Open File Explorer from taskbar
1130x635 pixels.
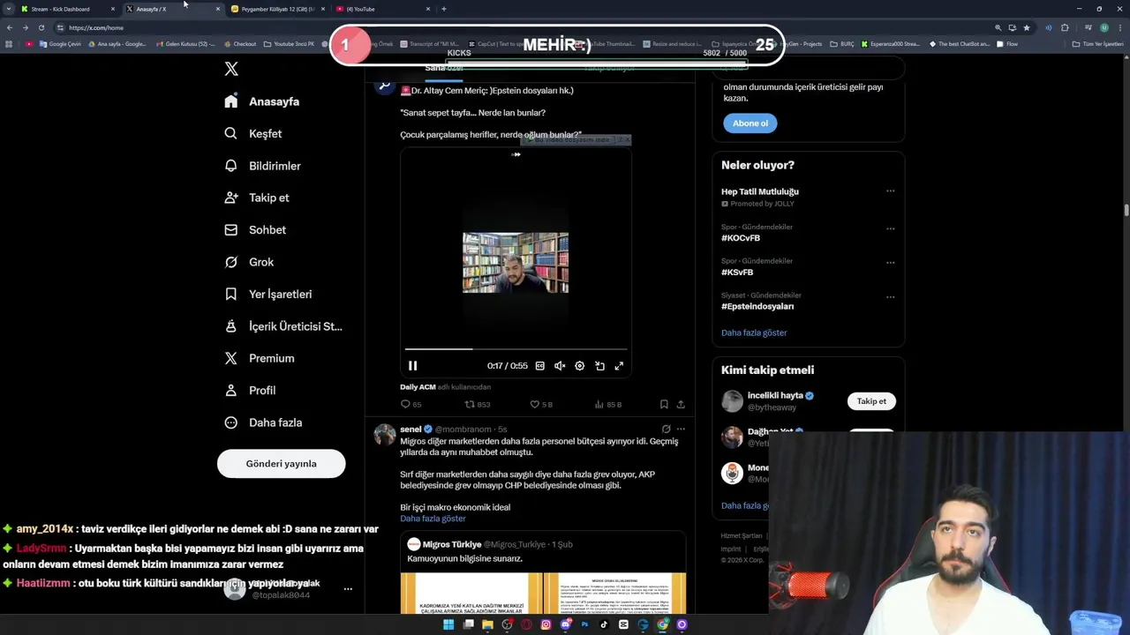pyautogui.click(x=487, y=624)
